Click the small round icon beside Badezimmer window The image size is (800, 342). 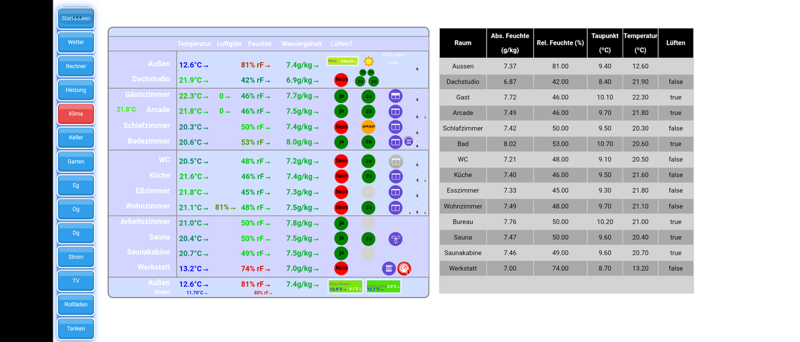pyautogui.click(x=409, y=142)
